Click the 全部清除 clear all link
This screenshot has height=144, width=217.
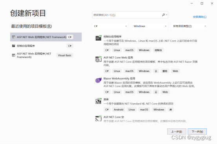click(x=200, y=17)
